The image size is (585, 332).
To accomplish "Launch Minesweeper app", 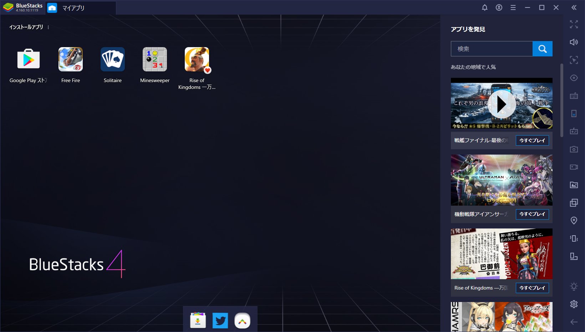I will tap(155, 59).
